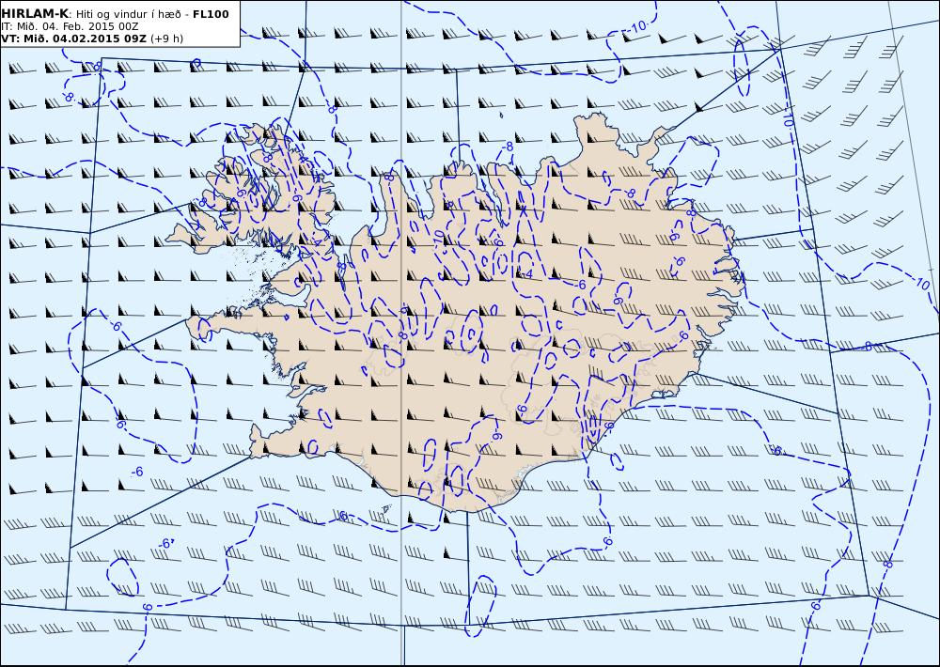The height and width of the screenshot is (667, 940).
Task: Click the valid time 'VT: Mið. 04.02.2015 09Z'
Action: click(x=73, y=39)
